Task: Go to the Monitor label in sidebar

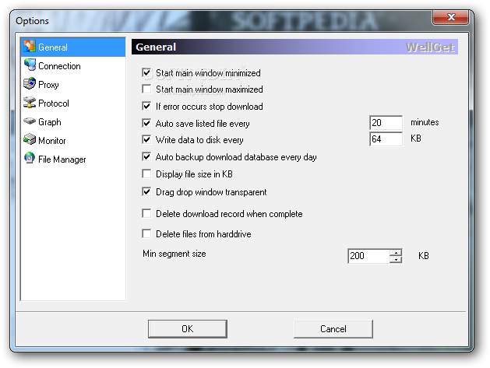Action: pos(52,141)
